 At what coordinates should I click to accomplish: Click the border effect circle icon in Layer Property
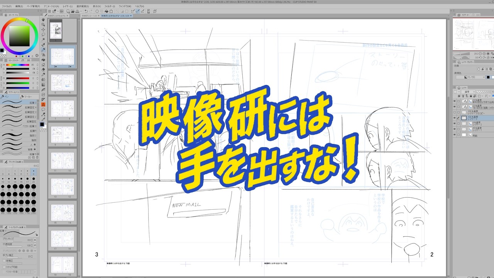479,69
